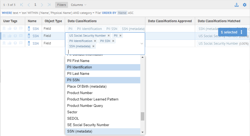250x136 pixels.
Task: Expand the Columns dropdown
Action: click(79, 5)
